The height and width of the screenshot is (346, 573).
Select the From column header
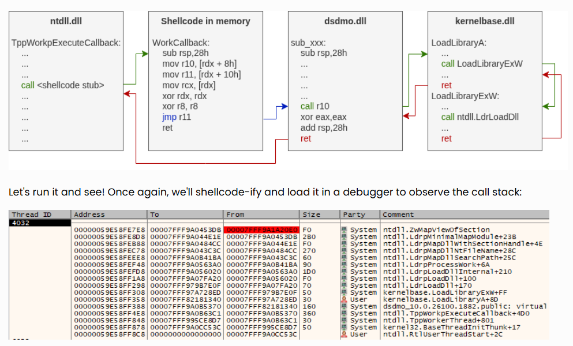[235, 215]
